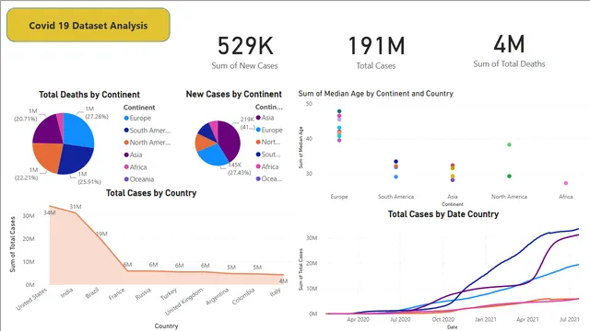Viewport: 590px width, 331px height.
Task: Click the Turkey axis label
Action: 169,294
